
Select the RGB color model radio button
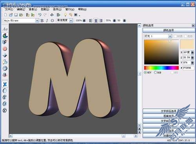tap(155, 72)
